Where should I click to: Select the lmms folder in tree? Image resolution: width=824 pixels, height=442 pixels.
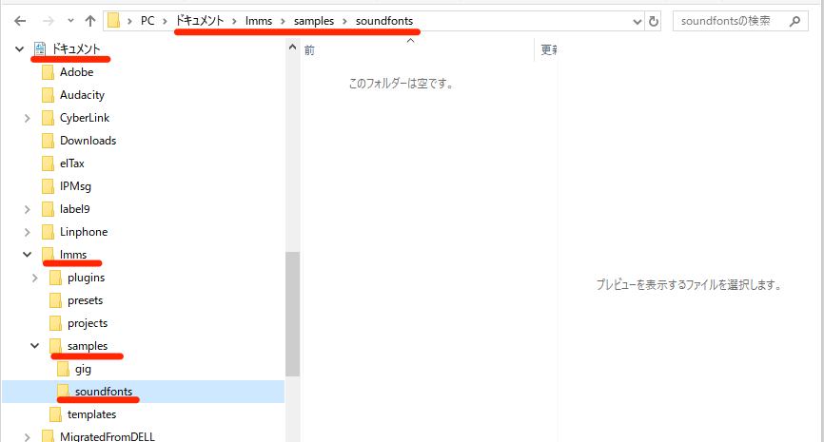tap(73, 255)
